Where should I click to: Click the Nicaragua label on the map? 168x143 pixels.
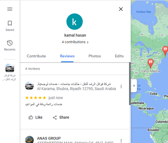click(146, 108)
